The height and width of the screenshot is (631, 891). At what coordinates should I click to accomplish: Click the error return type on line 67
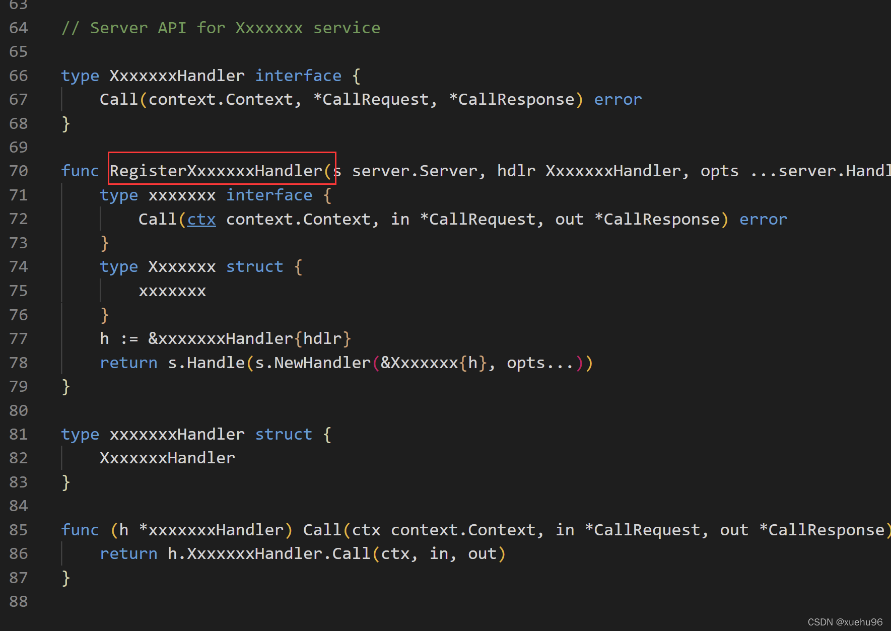[618, 99]
